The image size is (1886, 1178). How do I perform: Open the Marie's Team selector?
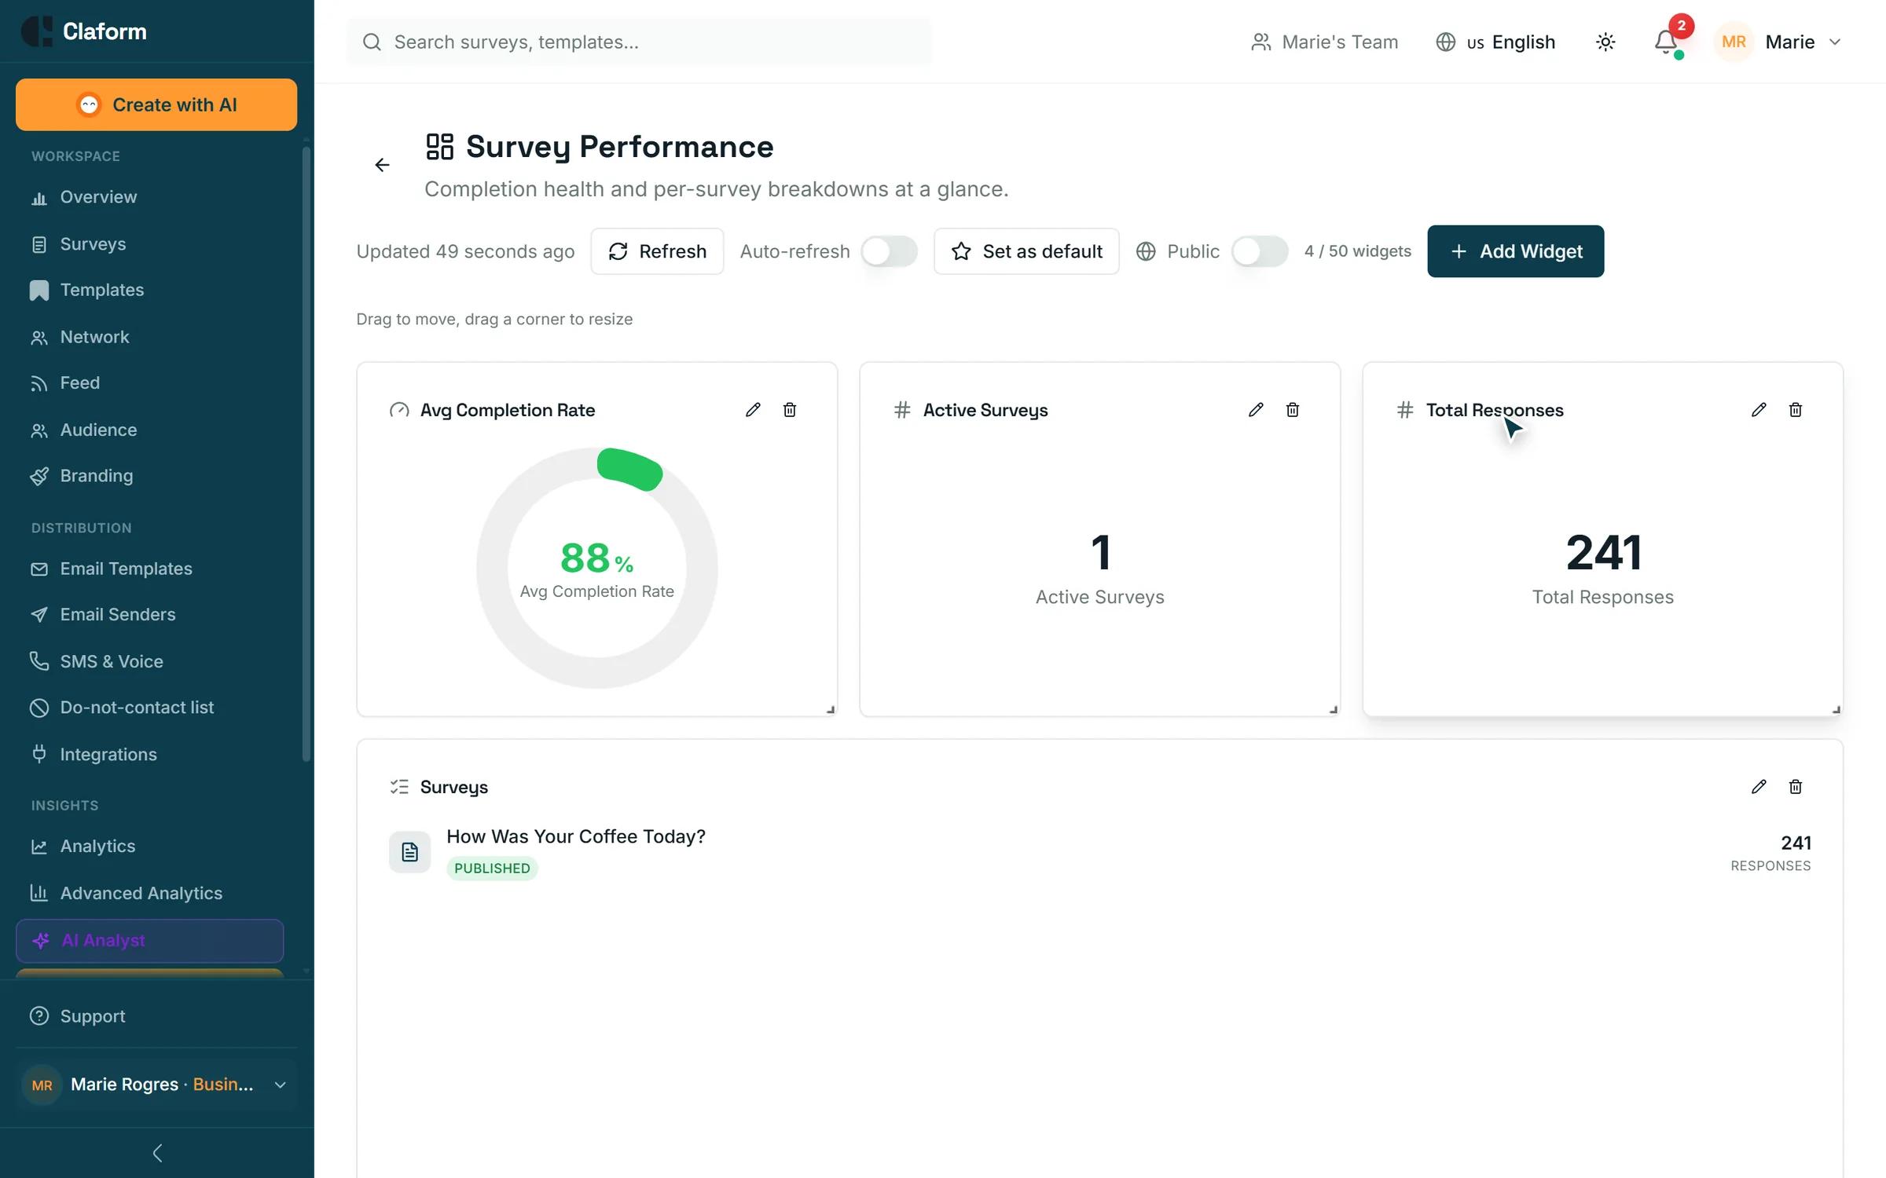[1324, 42]
